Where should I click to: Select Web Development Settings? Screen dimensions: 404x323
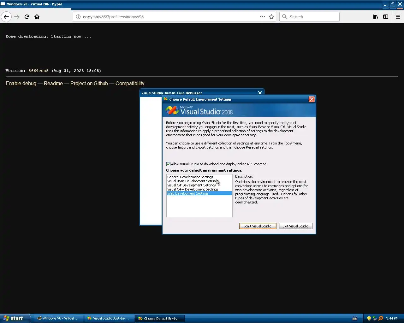tap(199, 193)
